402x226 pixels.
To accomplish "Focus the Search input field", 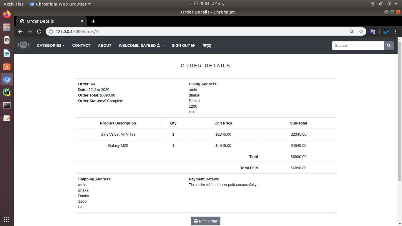I will [x=358, y=46].
